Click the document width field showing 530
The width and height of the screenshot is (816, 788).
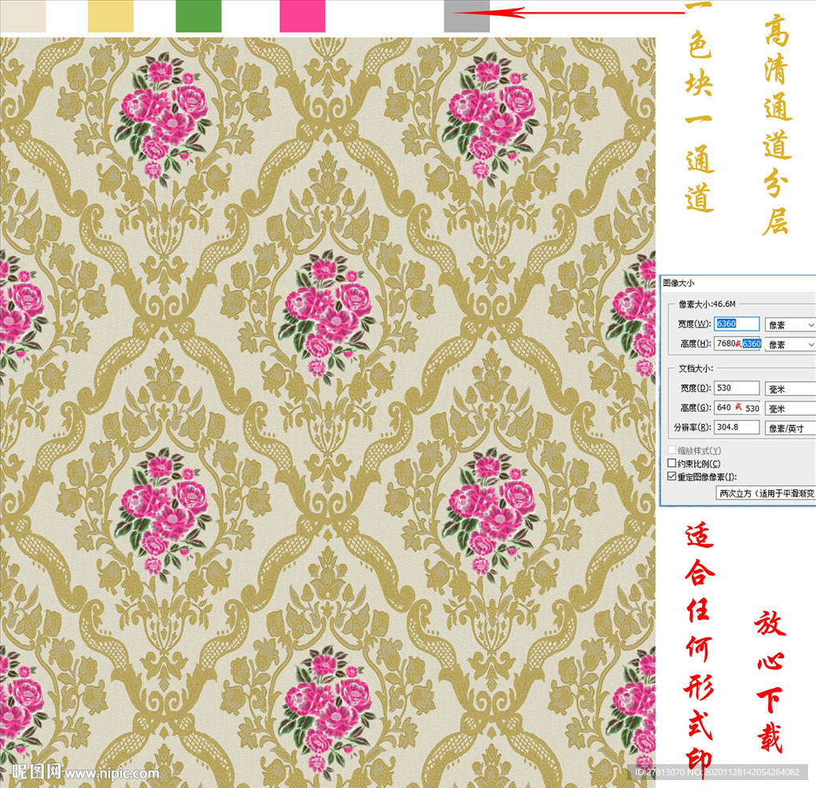click(736, 388)
